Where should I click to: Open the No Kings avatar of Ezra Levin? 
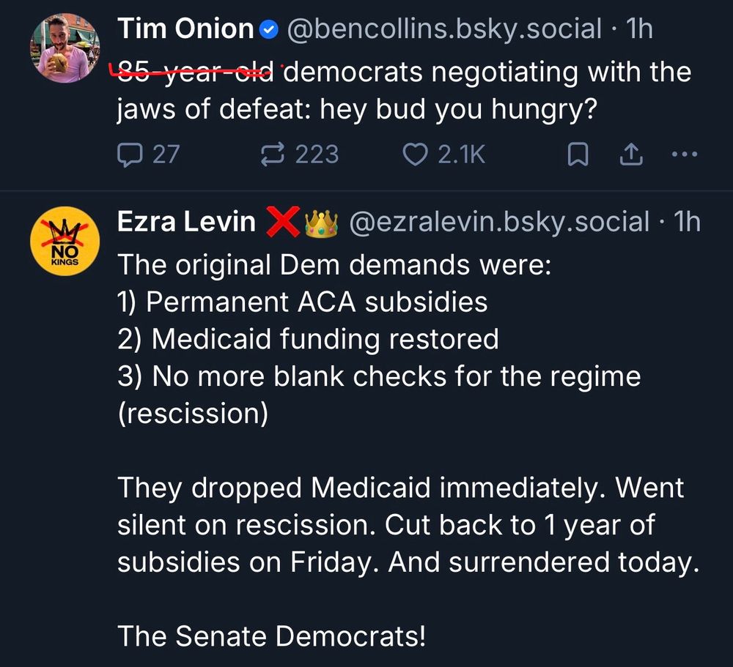tap(65, 241)
